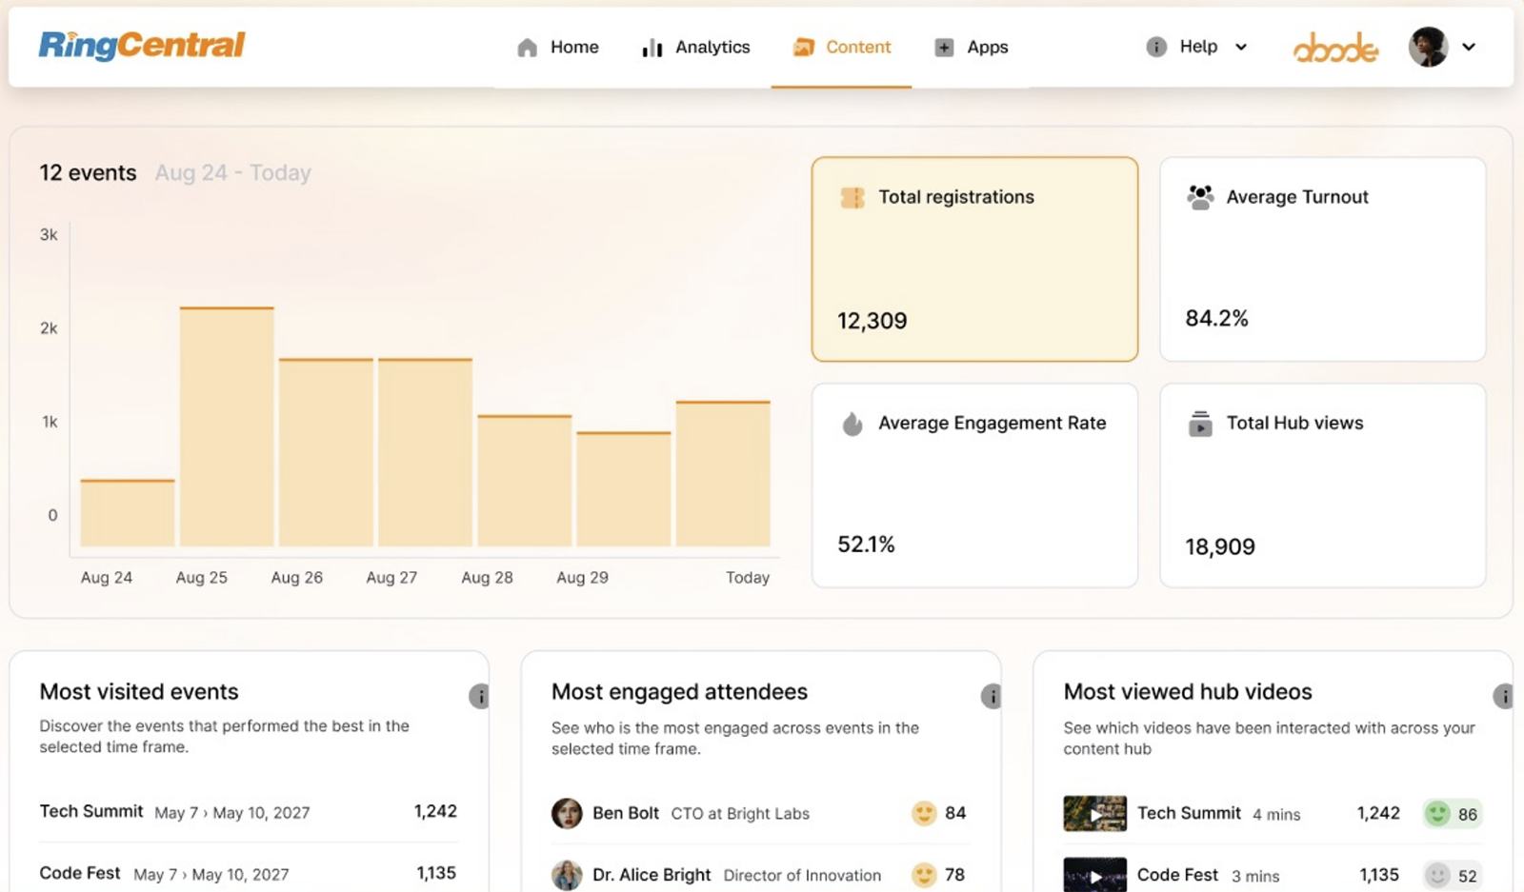1524x892 pixels.
Task: Click Ben Bolt's avatar photo
Action: (567, 813)
